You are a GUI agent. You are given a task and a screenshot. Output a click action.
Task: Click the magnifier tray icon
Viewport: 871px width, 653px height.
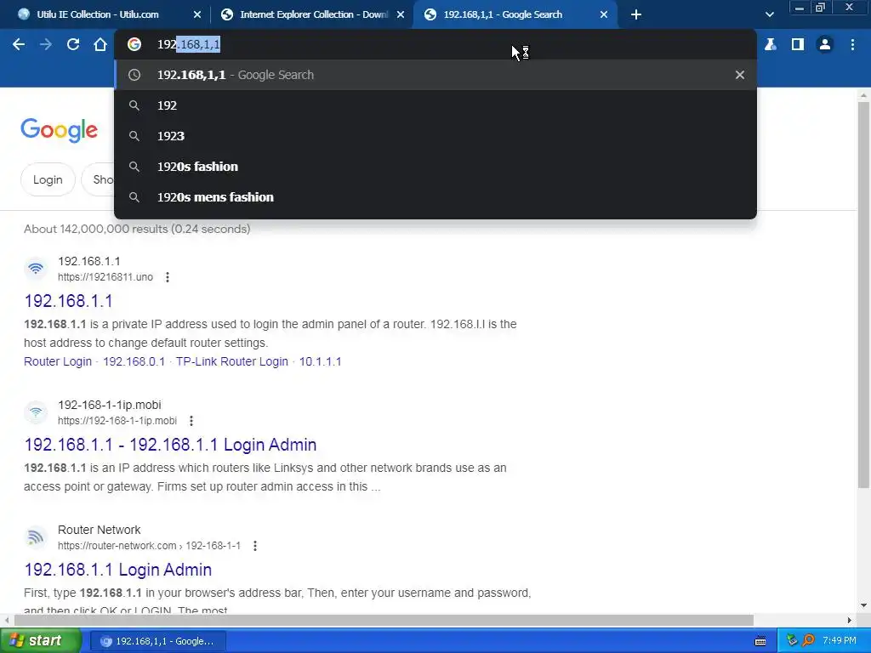point(808,641)
